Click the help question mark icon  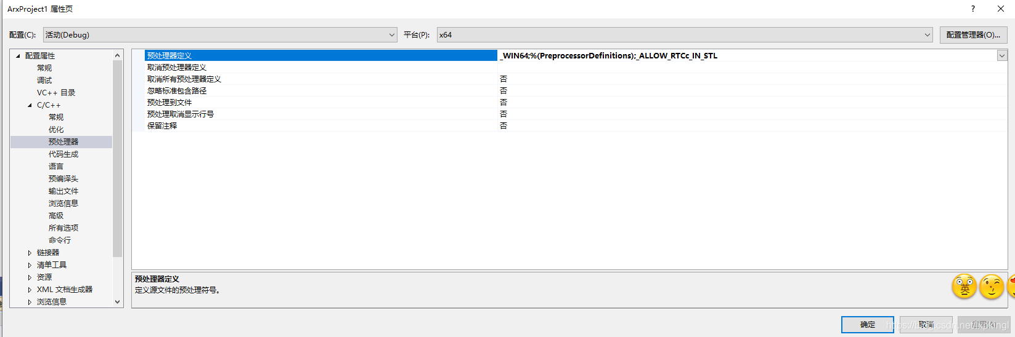tap(973, 9)
